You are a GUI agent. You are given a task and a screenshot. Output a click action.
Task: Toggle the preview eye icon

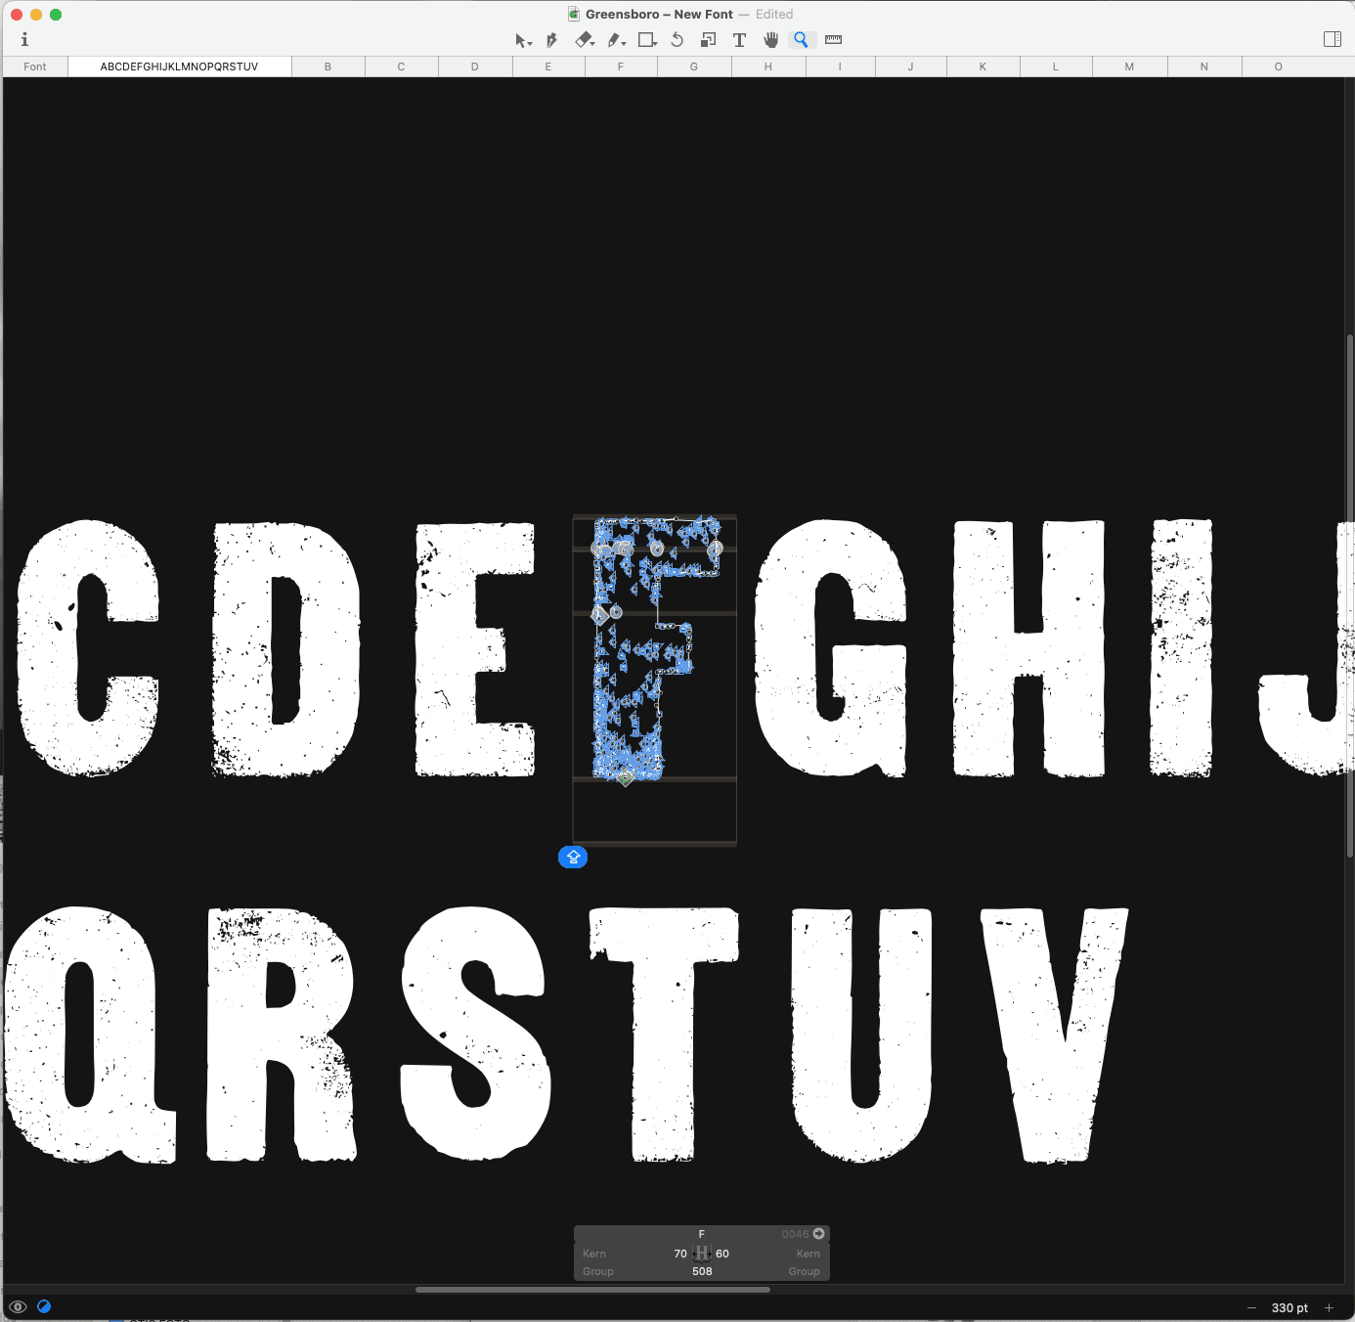pos(18,1306)
